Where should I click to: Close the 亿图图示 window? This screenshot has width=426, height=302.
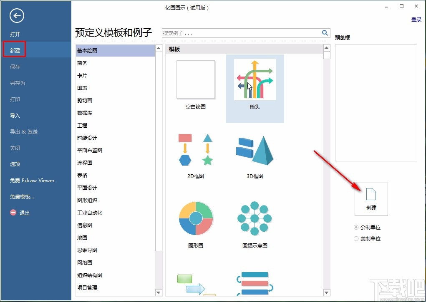point(416,6)
